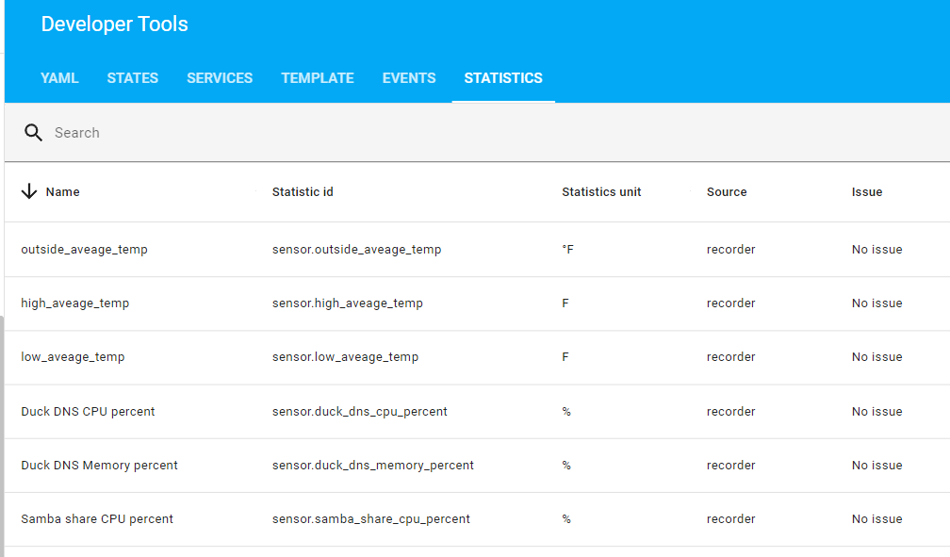
Task: Select the STATISTICS tab
Action: (x=502, y=78)
